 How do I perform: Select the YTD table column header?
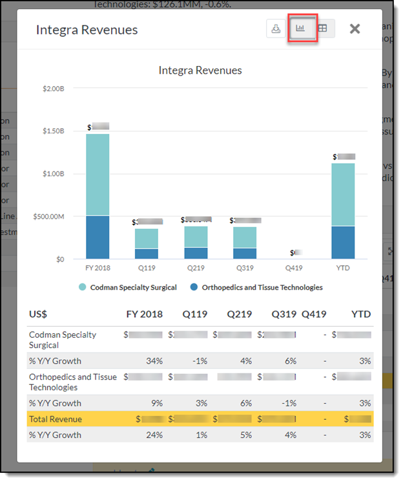[361, 314]
